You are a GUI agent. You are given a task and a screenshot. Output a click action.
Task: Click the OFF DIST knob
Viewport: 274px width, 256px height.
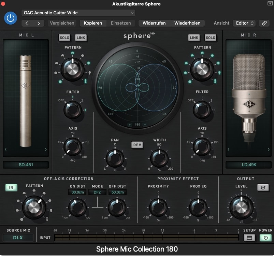tap(117, 208)
